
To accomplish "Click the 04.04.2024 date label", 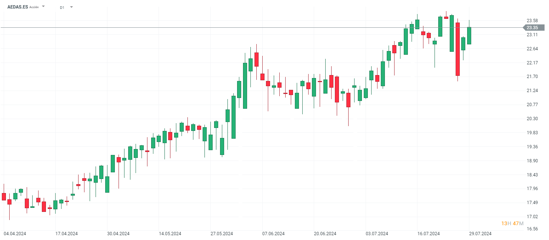I will pyautogui.click(x=15, y=234).
